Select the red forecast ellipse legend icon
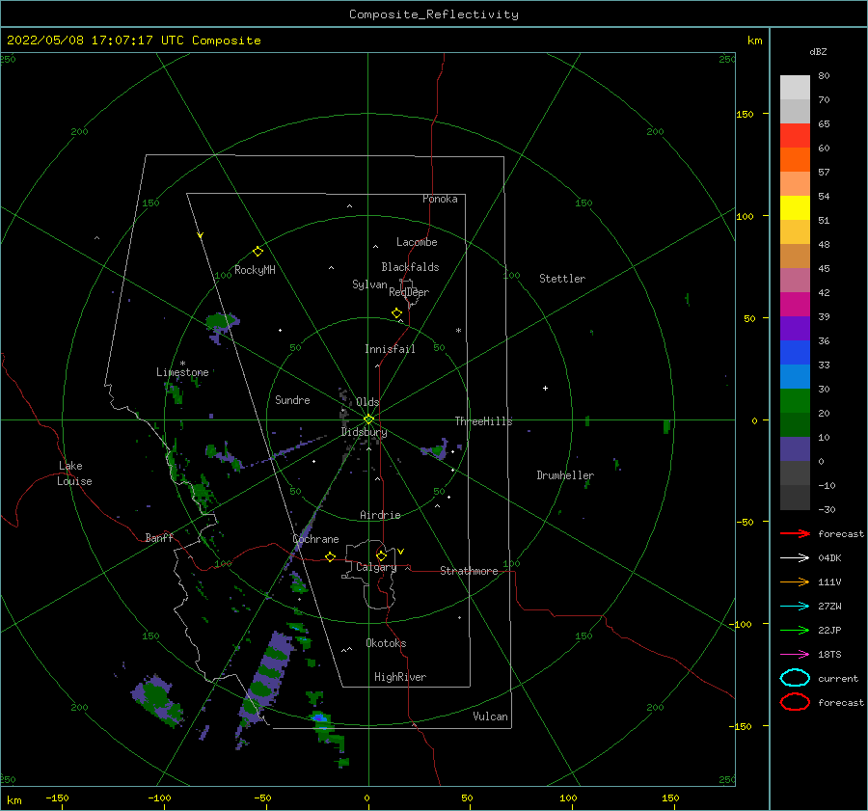 tap(795, 702)
